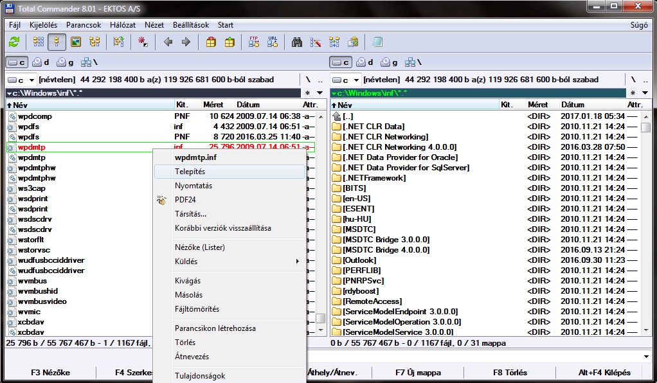The width and height of the screenshot is (657, 383).
Task: Open the FTP connect icon
Action: pos(254,42)
